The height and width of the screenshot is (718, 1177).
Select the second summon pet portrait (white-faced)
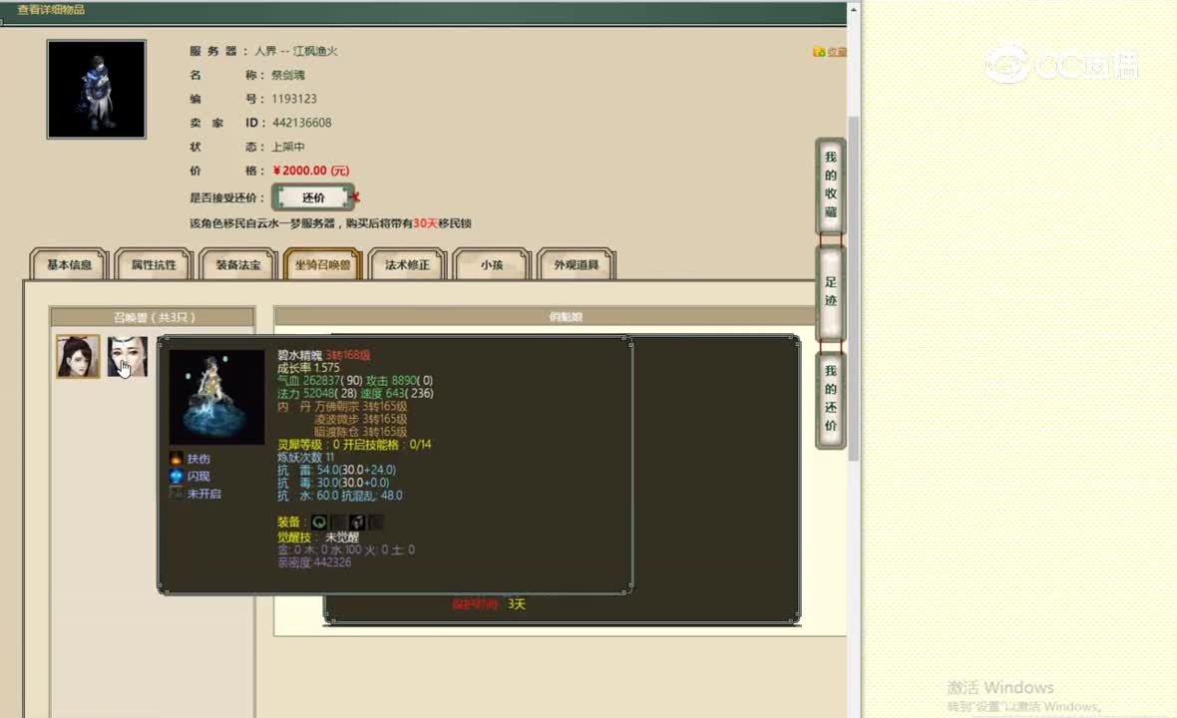128,356
